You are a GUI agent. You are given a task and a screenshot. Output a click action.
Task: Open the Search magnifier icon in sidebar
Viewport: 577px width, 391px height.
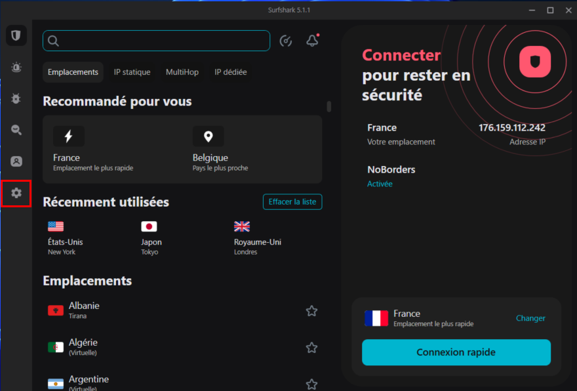16,130
